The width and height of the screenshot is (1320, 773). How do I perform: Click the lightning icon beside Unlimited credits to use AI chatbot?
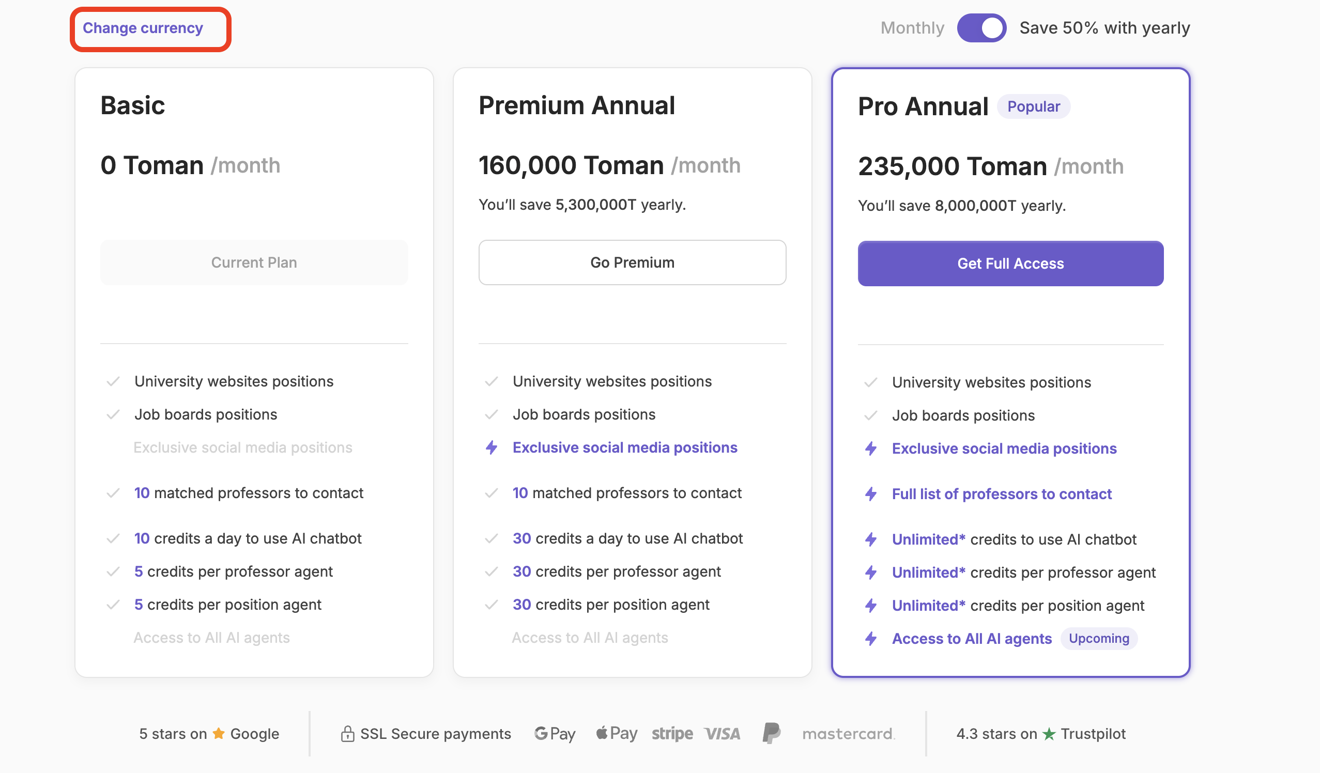[870, 539]
